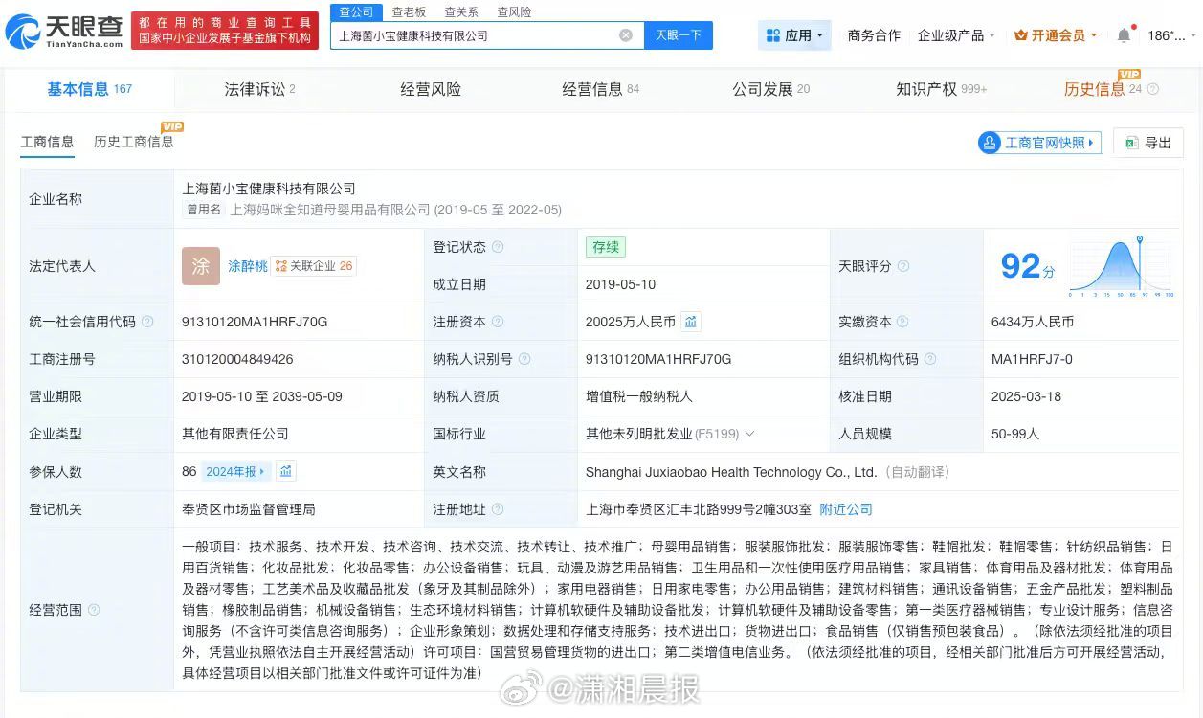Click the help icon next to 天眼评分
The image size is (1203, 718).
tap(902, 266)
